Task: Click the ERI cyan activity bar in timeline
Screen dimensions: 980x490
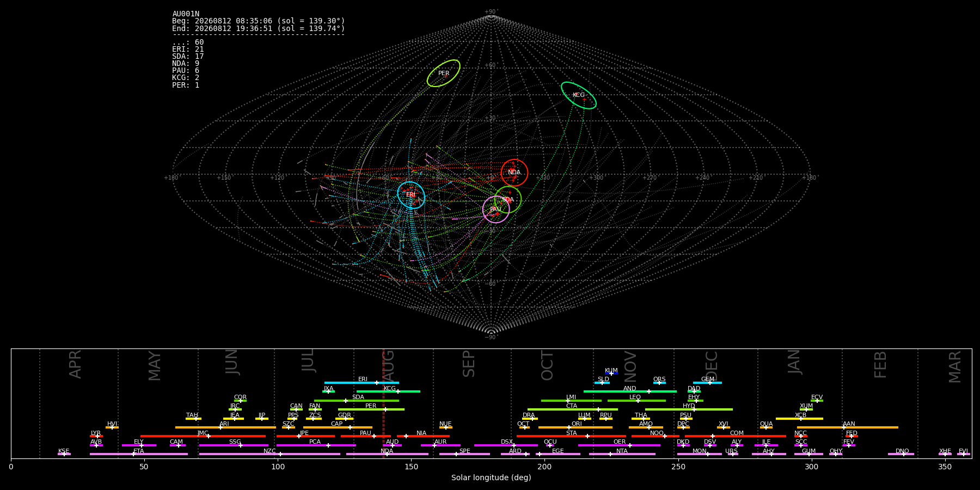Action: pos(362,383)
